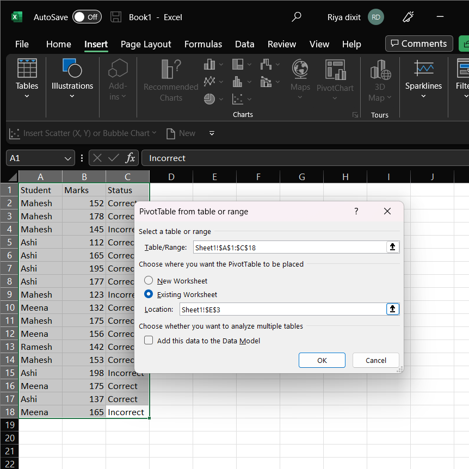This screenshot has width=469, height=469.
Task: Click the Save icon
Action: (x=115, y=16)
